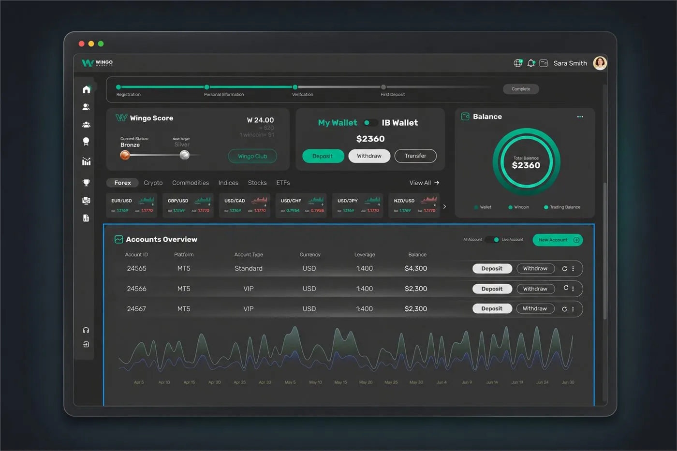Screen dimensions: 677x451
Task: Open the document report sidebar icon
Action: coord(86,218)
